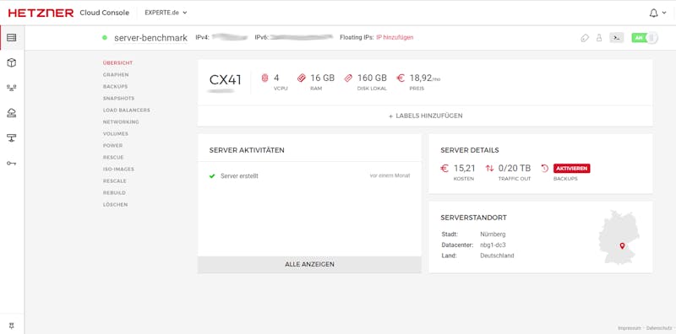Image resolution: width=676 pixels, height=334 pixels.
Task: Click the green status dot beside server name
Action: (x=104, y=38)
